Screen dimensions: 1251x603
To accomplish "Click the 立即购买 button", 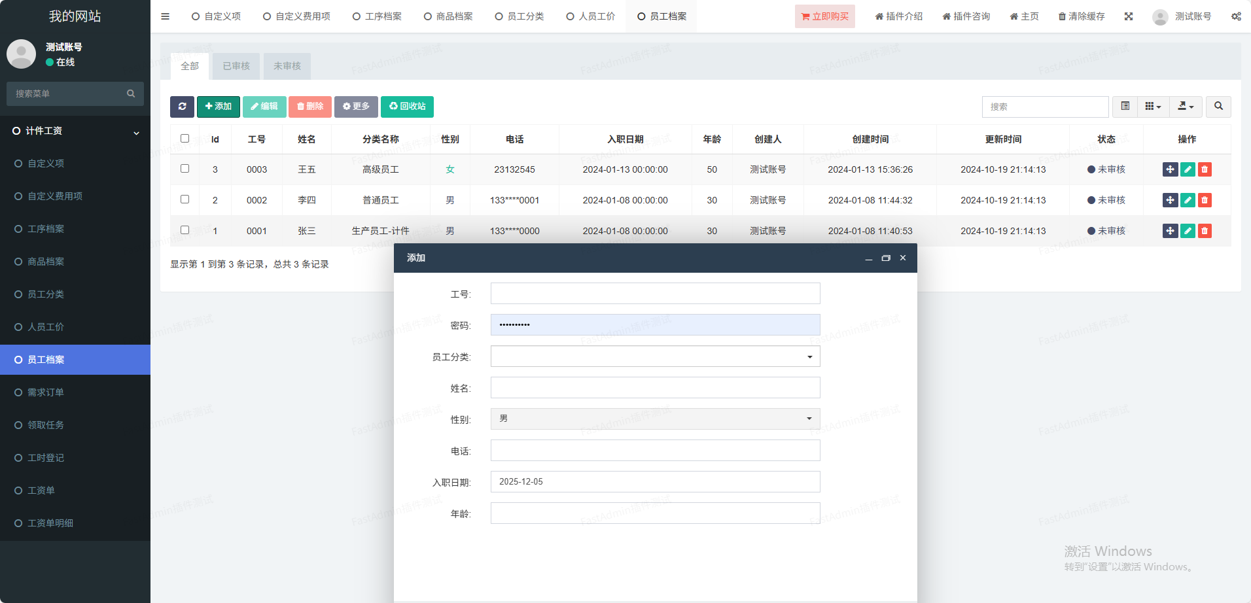I will coord(824,16).
